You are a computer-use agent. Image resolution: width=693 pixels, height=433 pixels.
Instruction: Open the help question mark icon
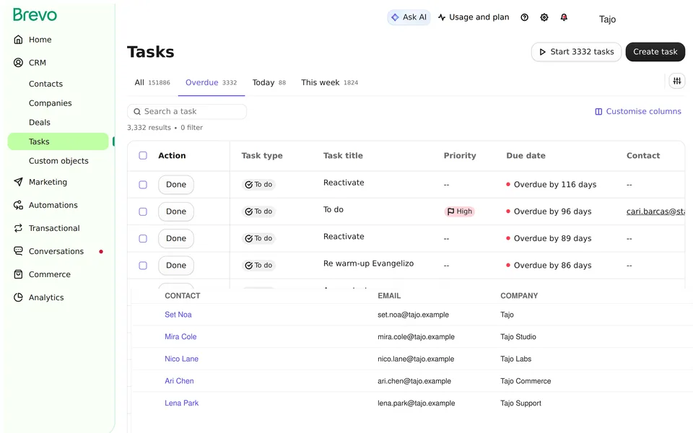click(x=525, y=17)
